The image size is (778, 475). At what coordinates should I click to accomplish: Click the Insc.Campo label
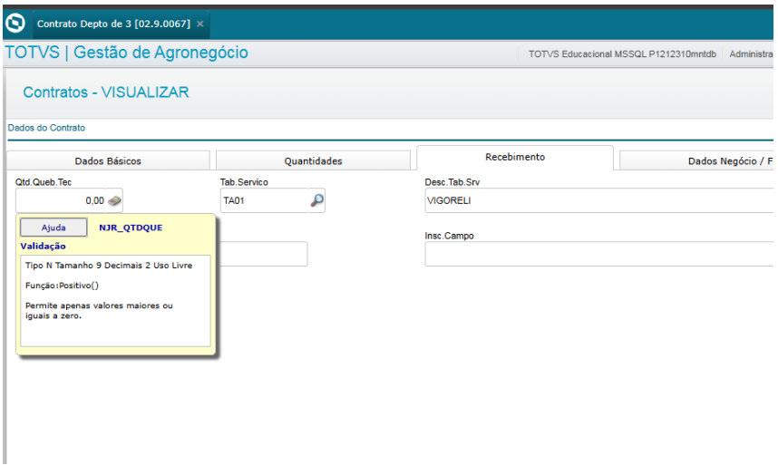(449, 236)
